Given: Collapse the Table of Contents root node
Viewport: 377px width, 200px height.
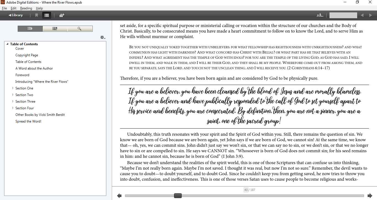Looking at the screenshot, I should (7, 44).
